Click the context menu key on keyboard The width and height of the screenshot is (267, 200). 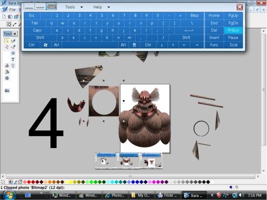(x=134, y=45)
